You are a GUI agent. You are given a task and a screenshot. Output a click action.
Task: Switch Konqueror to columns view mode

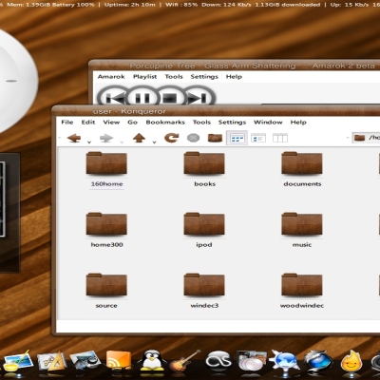click(280, 138)
